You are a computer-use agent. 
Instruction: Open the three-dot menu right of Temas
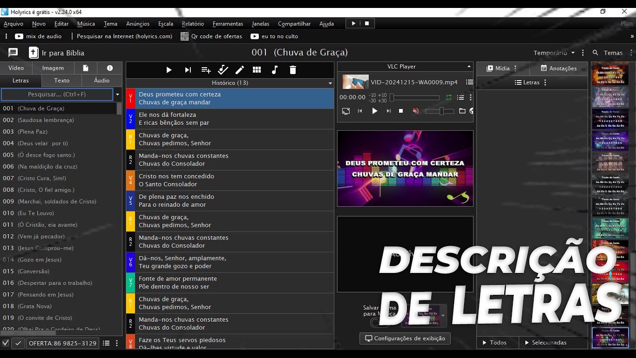click(632, 53)
